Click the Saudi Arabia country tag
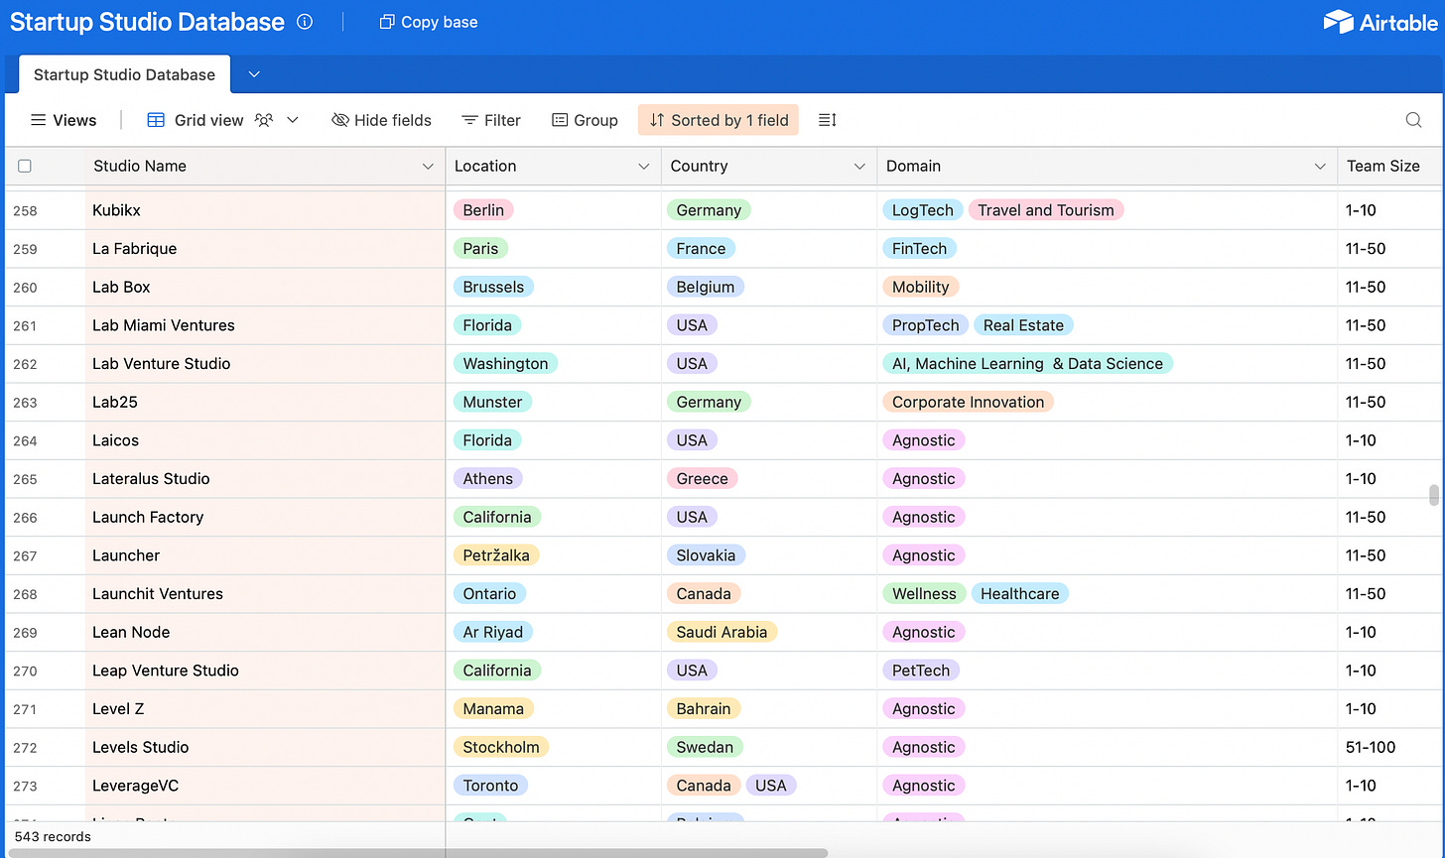1445x858 pixels. (722, 632)
